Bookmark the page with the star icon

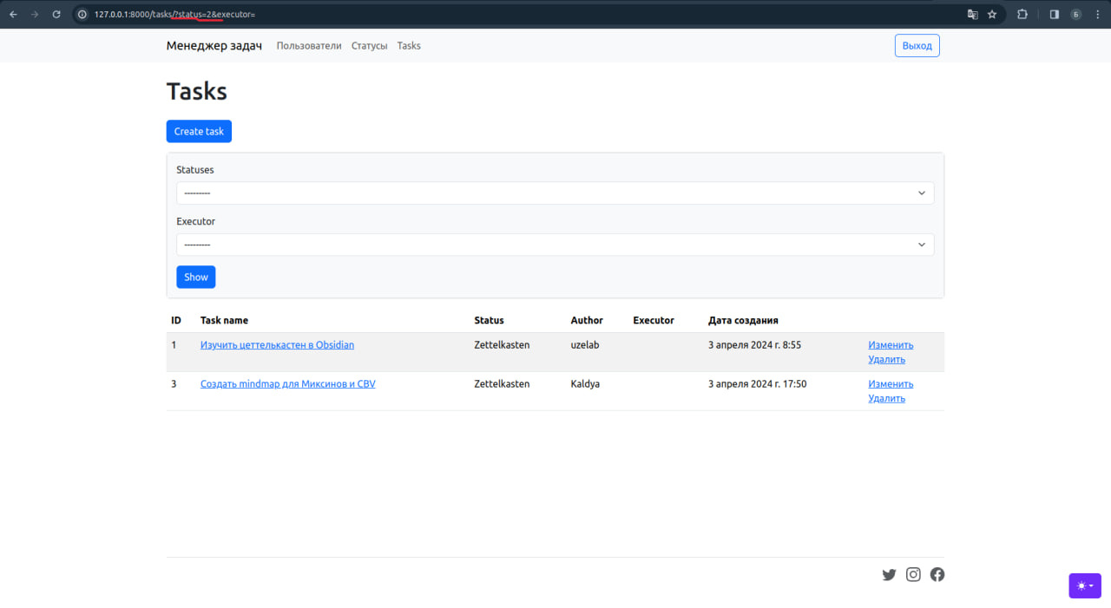click(992, 14)
